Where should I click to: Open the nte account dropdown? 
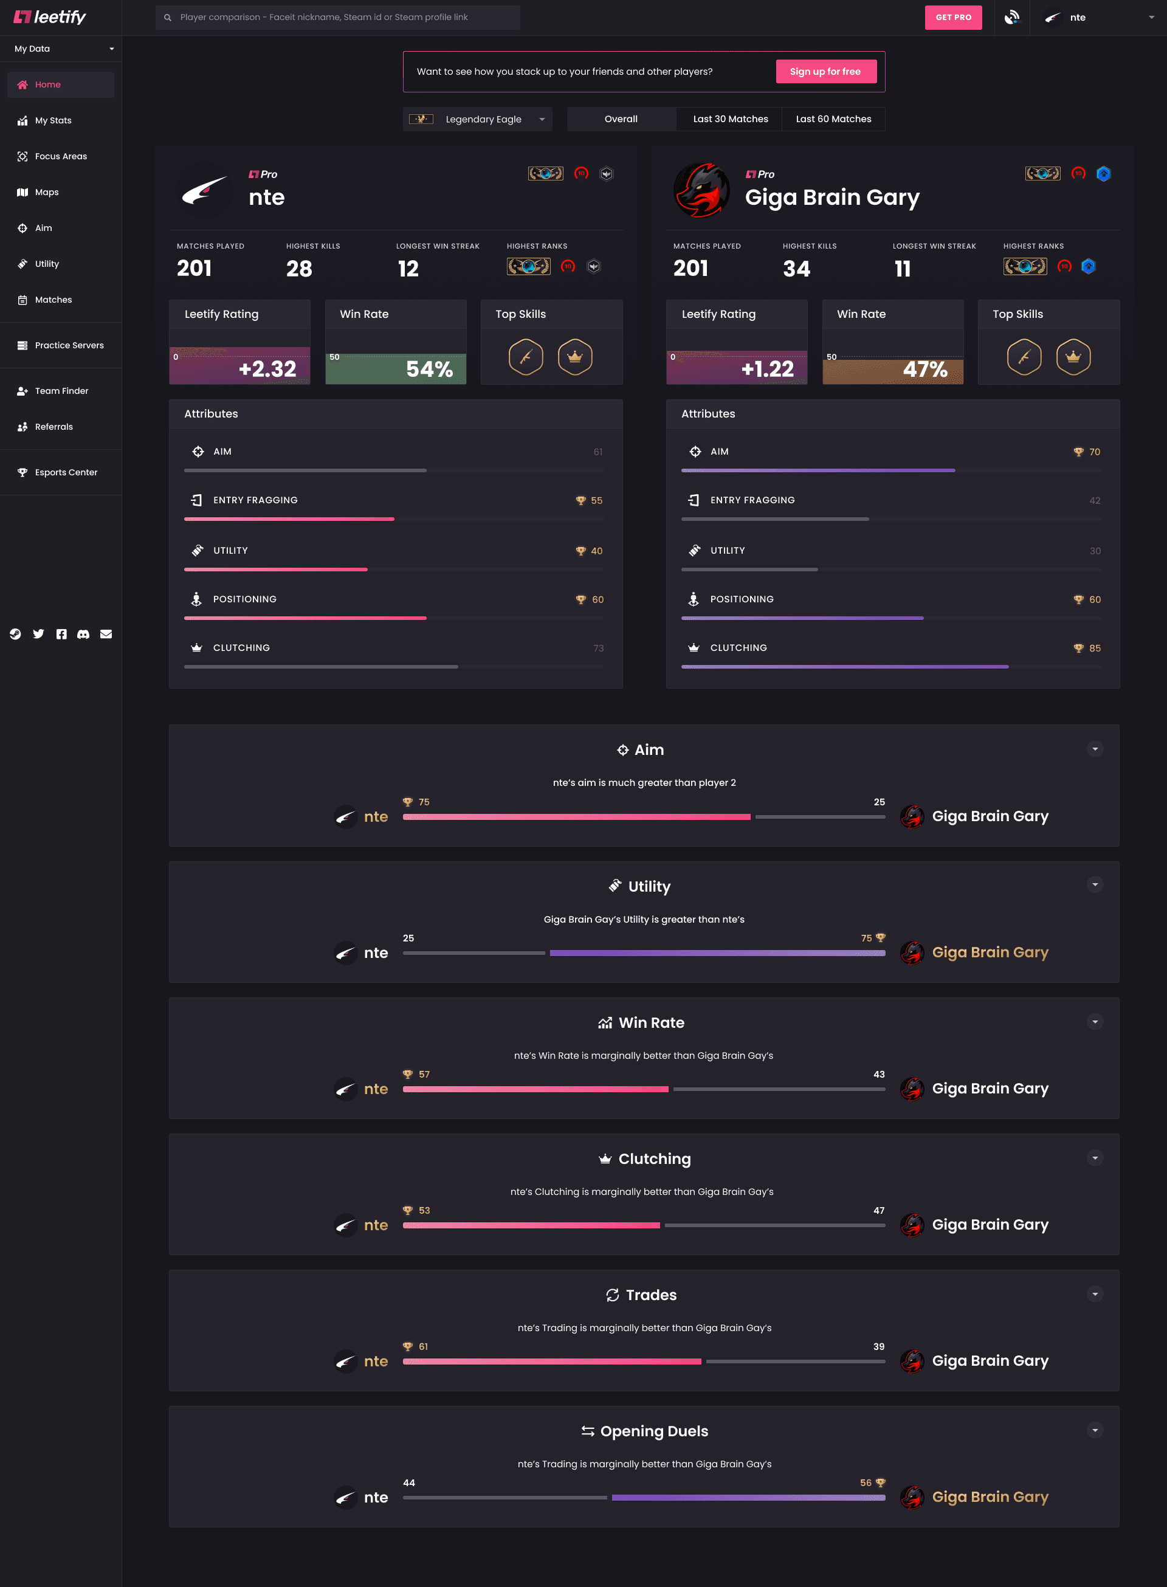(1098, 17)
